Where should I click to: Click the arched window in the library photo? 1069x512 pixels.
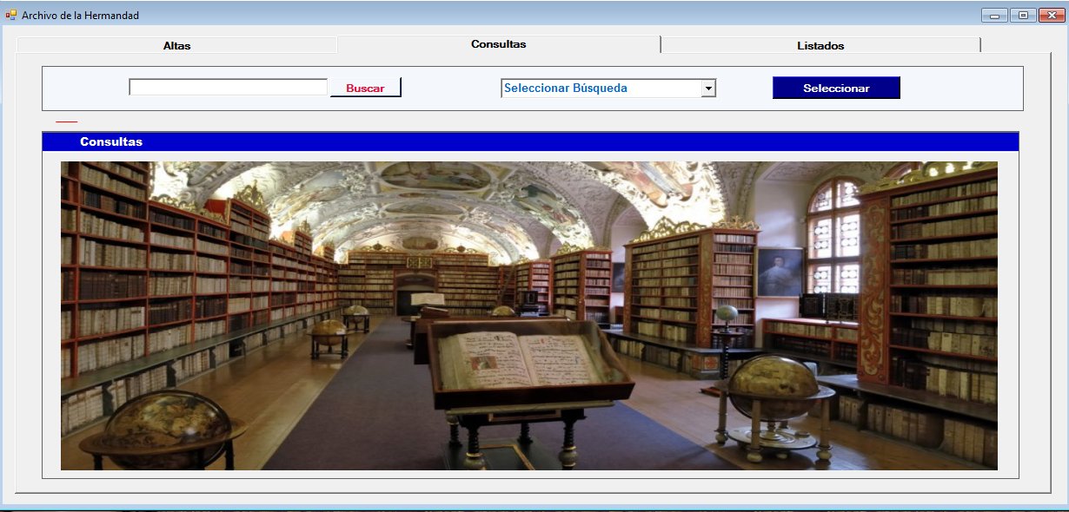[833, 234]
